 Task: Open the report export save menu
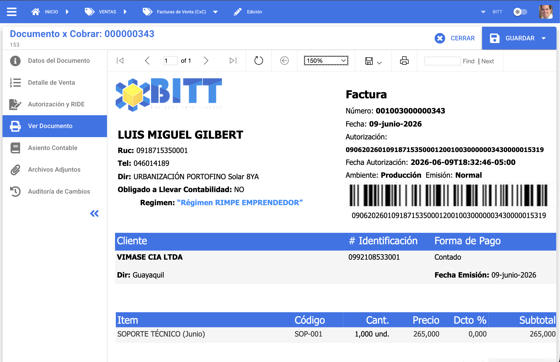(373, 61)
